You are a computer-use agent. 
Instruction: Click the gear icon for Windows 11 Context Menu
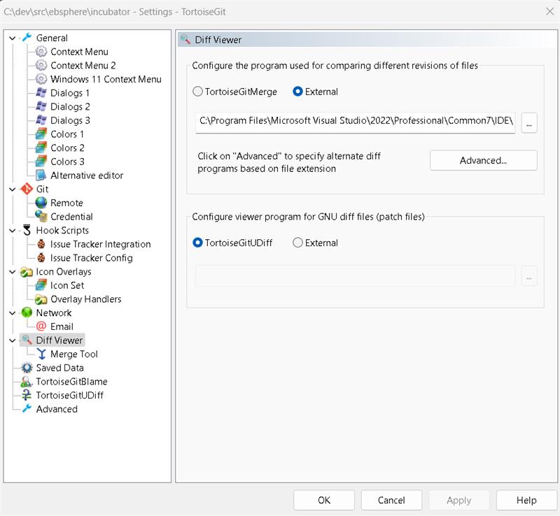(41, 79)
